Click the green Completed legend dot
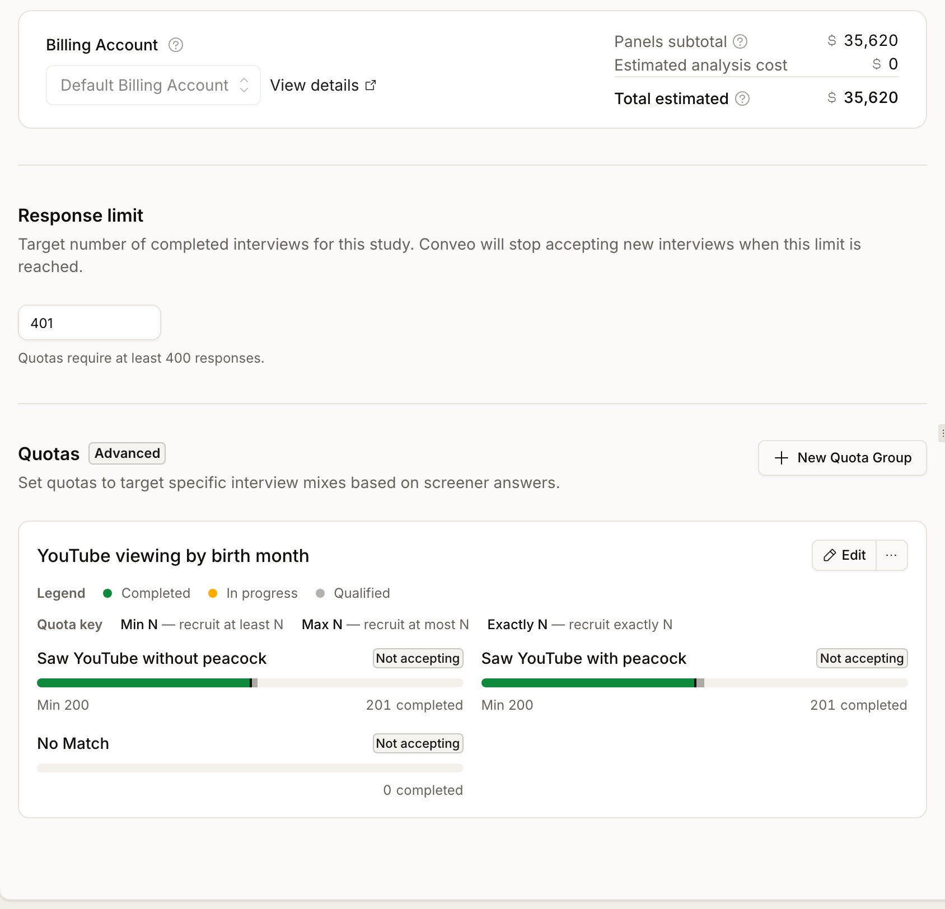This screenshot has height=909, width=945. pyautogui.click(x=107, y=593)
